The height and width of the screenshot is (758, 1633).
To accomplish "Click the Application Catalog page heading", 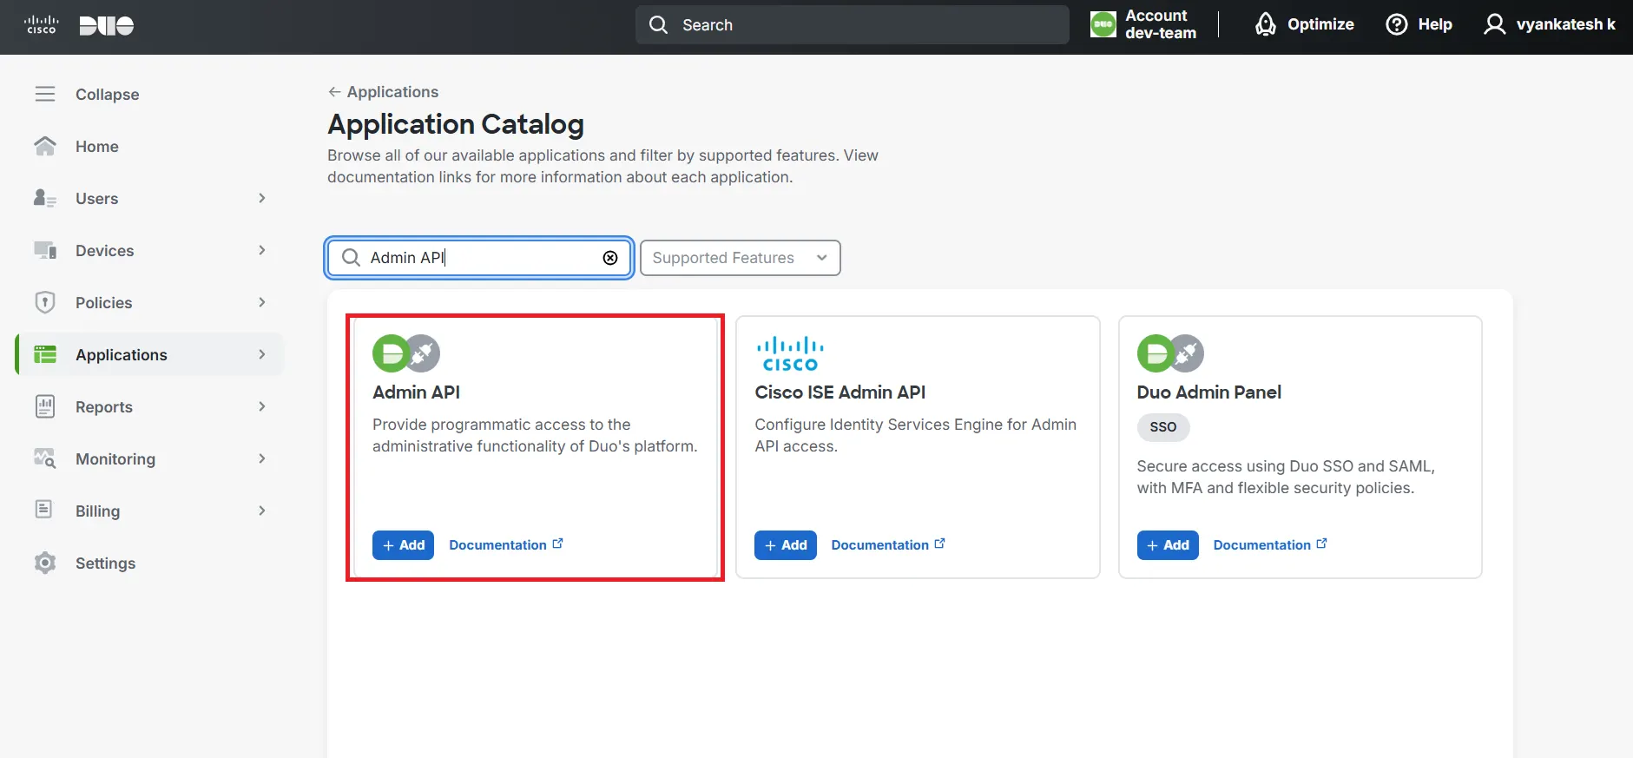I will [455, 124].
